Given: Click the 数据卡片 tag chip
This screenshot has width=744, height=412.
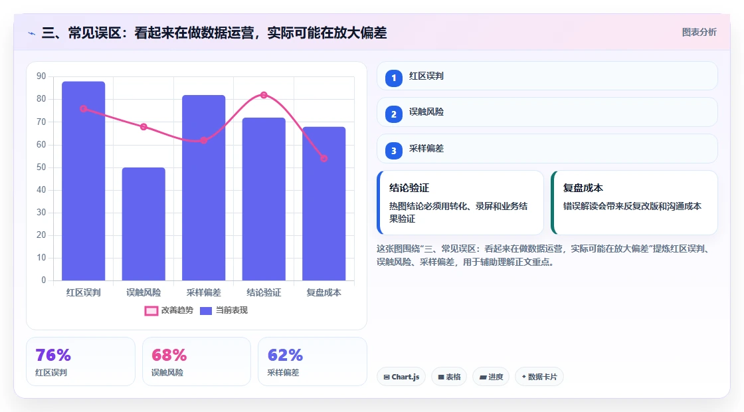Looking at the screenshot, I should click(539, 377).
